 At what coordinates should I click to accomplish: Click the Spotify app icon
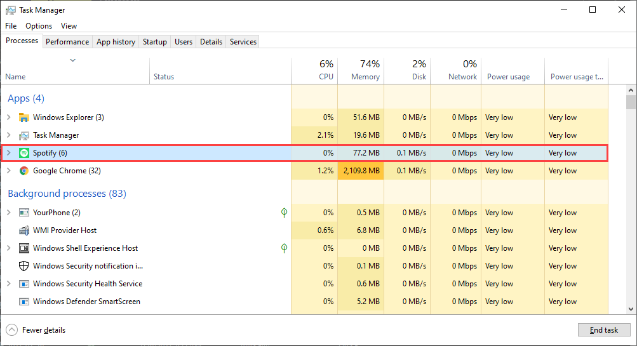pyautogui.click(x=24, y=153)
